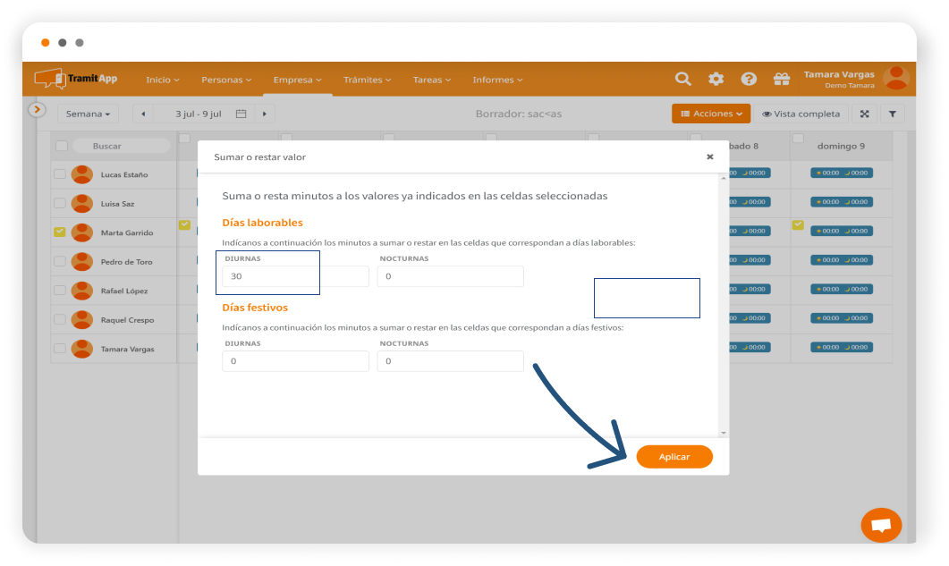Expand the Personas menu
The width and height of the screenshot is (949, 566).
pyautogui.click(x=225, y=80)
